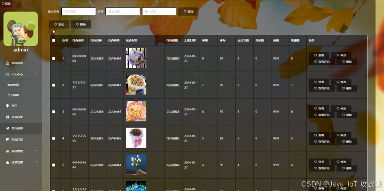Click the 花卉规格7 cell

(x=173, y=85)
